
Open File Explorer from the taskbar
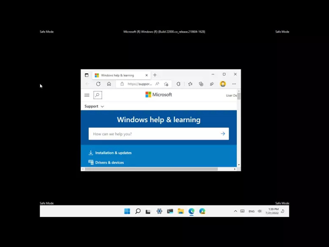(181, 211)
